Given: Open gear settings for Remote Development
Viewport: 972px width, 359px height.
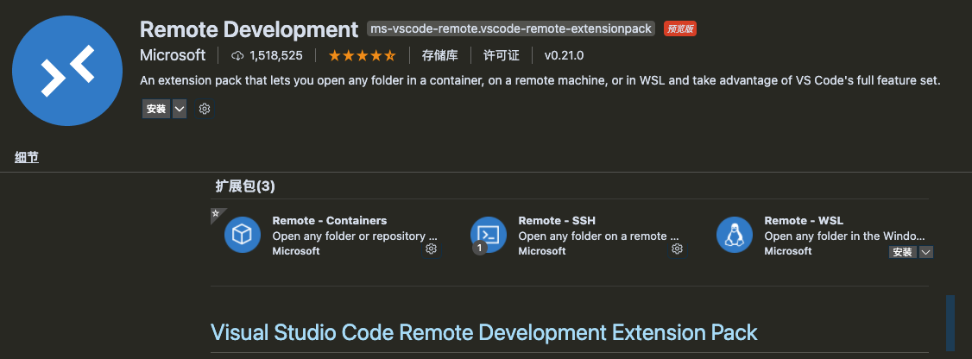Looking at the screenshot, I should tap(205, 110).
